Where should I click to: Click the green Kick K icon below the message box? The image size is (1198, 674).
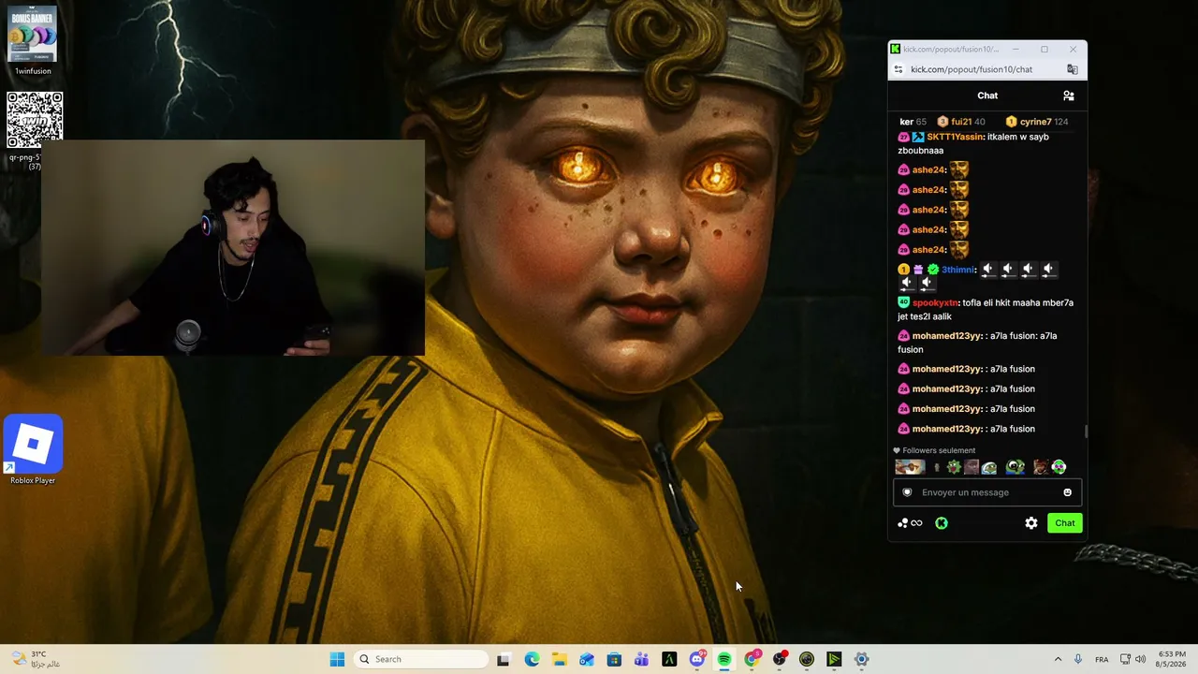[x=942, y=523]
